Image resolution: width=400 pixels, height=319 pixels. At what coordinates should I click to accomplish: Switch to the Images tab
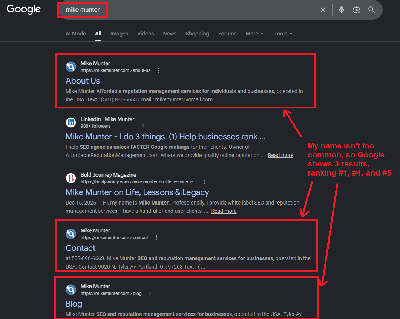click(119, 34)
